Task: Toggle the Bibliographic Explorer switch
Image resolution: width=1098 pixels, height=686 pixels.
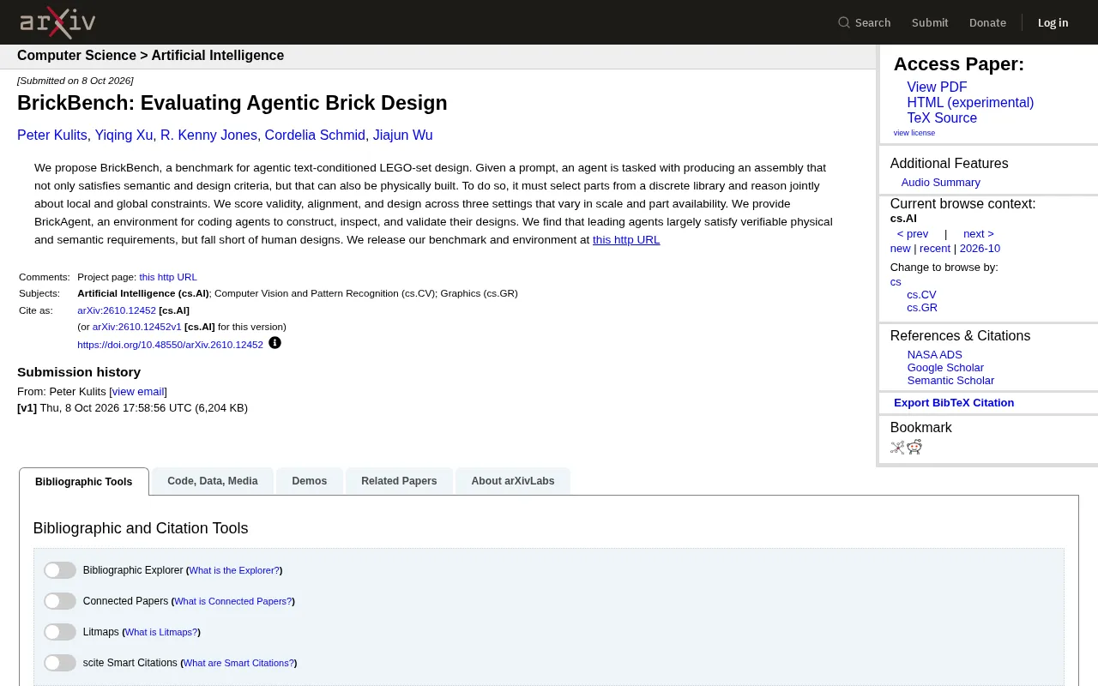Action: point(60,570)
